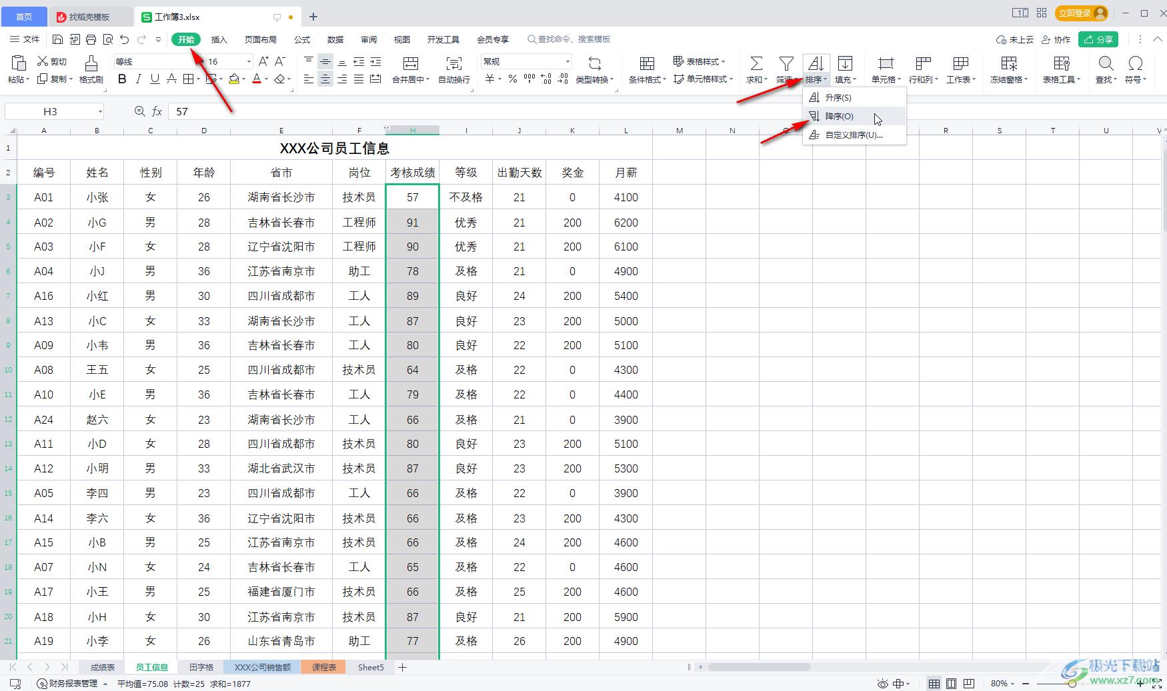Open the number format dropdown (常规)
This screenshot has width=1167, height=691.
[567, 61]
